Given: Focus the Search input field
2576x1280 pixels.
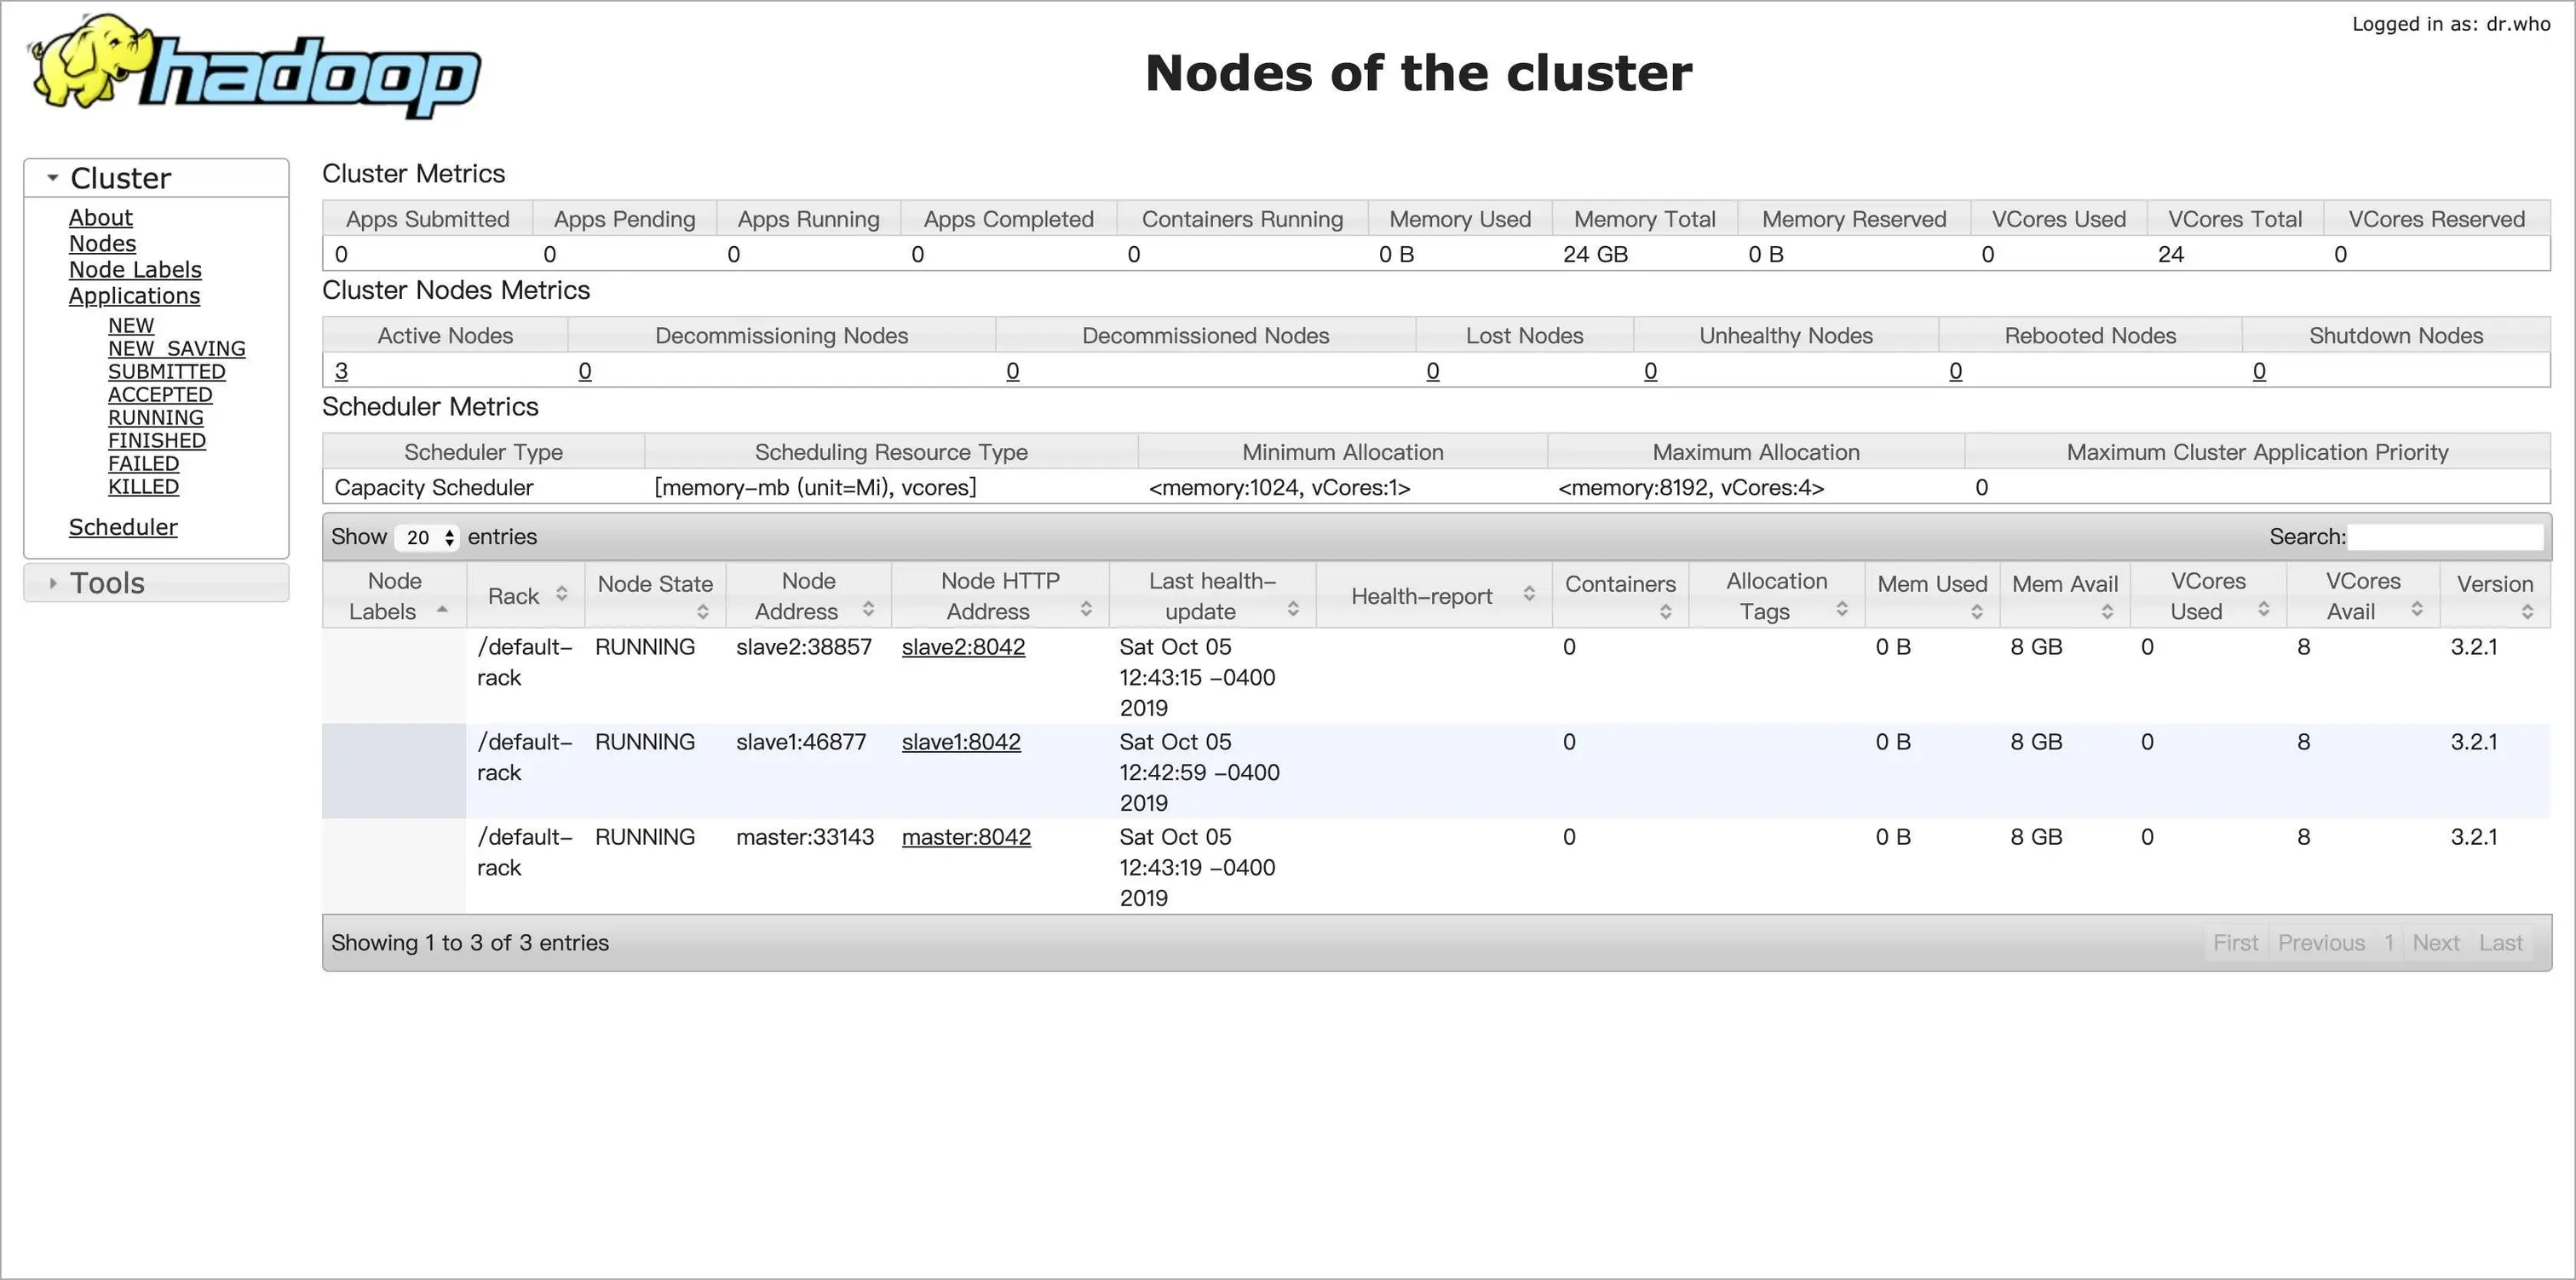Looking at the screenshot, I should tap(2445, 537).
